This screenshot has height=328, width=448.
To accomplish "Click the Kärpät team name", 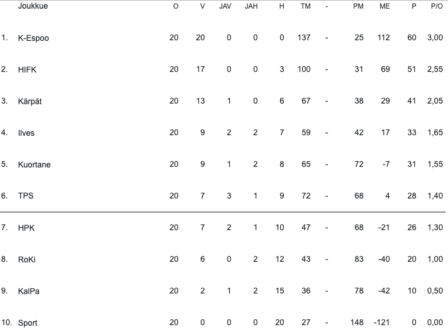I will (30, 101).
